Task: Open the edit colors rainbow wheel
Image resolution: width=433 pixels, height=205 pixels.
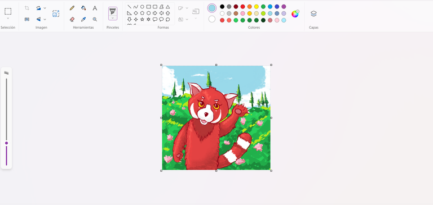Action: point(295,13)
